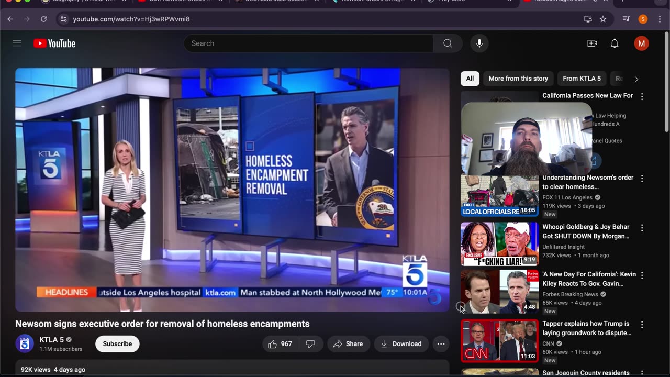Open the account avatar M menu
The width and height of the screenshot is (670, 377).
[641, 43]
